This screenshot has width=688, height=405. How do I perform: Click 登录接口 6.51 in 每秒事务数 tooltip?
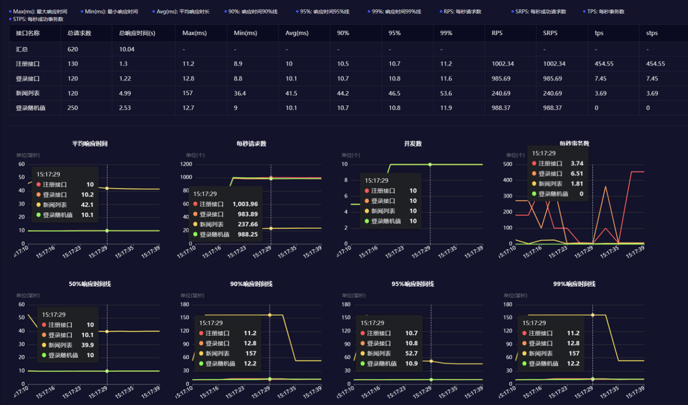[x=557, y=173]
